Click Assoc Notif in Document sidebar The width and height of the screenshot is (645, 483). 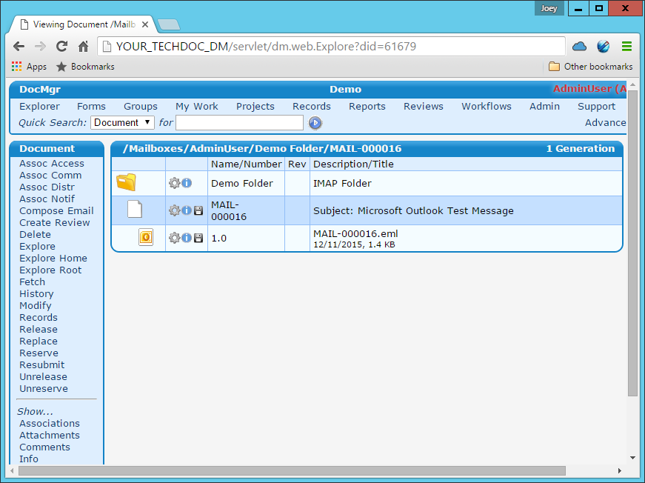click(x=47, y=199)
